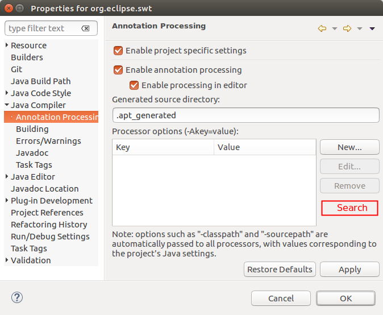The width and height of the screenshot is (383, 315).
Task: Expand the Java Code Style node
Action: (x=7, y=93)
